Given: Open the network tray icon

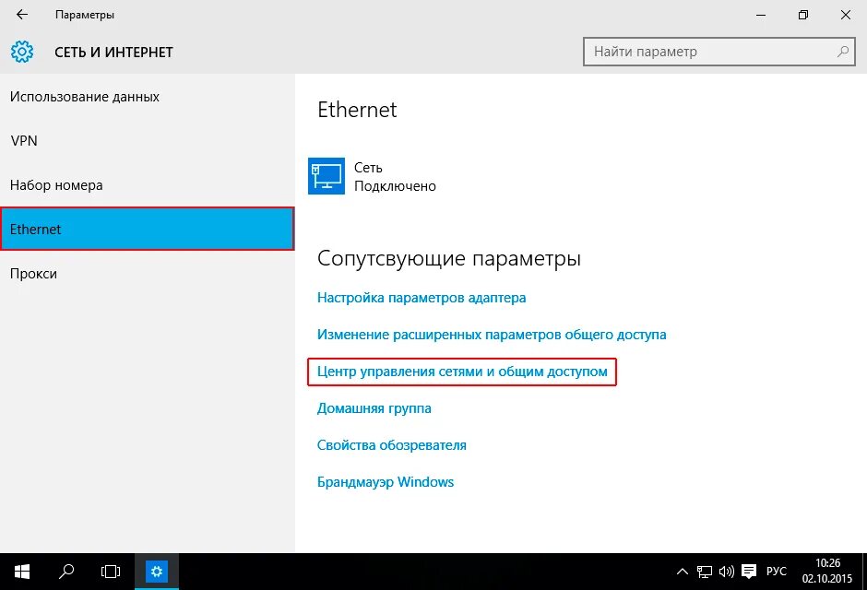Looking at the screenshot, I should (705, 572).
